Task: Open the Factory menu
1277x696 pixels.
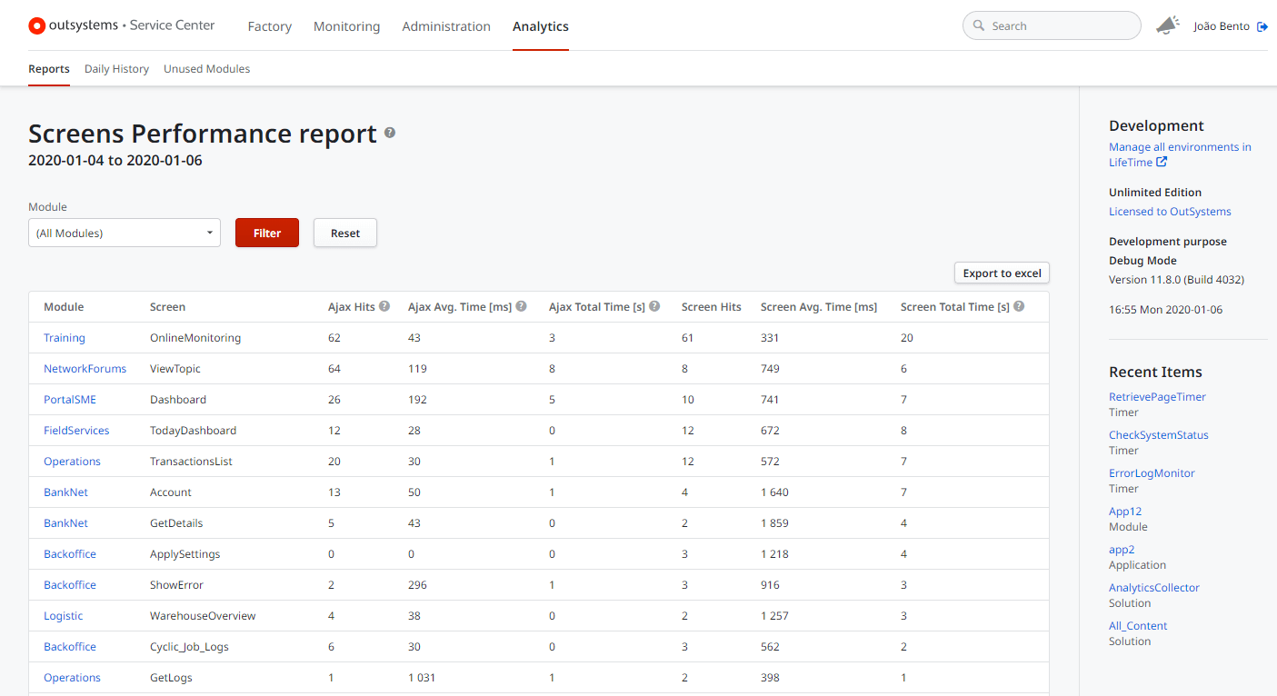Action: pos(269,26)
